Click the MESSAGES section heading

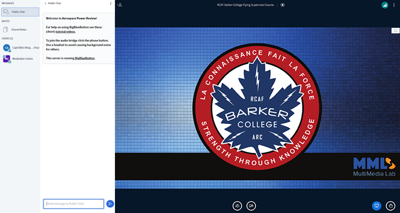(x=8, y=3)
